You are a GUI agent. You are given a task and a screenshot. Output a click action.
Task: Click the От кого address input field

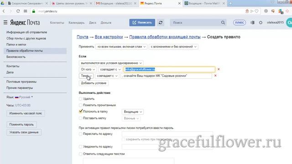click(169, 69)
